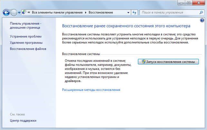The height and width of the screenshot is (130, 207).
Task: Open the 'Восстановление файлов' link
Action: click(x=28, y=49)
